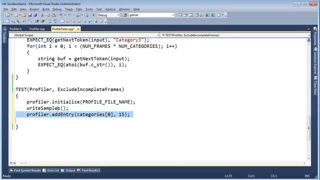
Task: Click the 'writeSamples();' line
Action: click(47, 108)
